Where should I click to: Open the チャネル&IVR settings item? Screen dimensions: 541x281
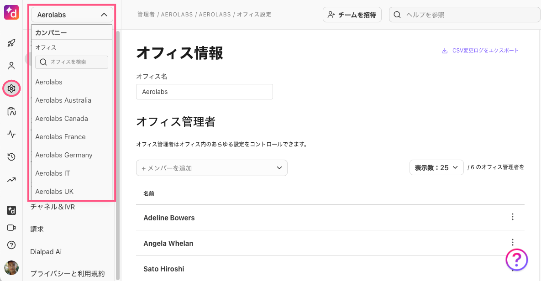[53, 207]
